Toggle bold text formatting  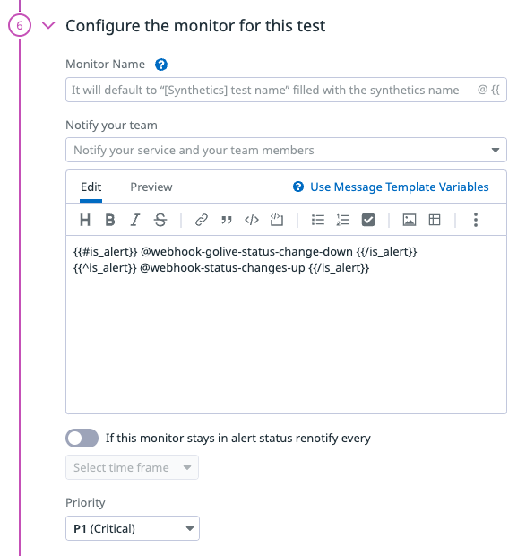click(x=110, y=220)
